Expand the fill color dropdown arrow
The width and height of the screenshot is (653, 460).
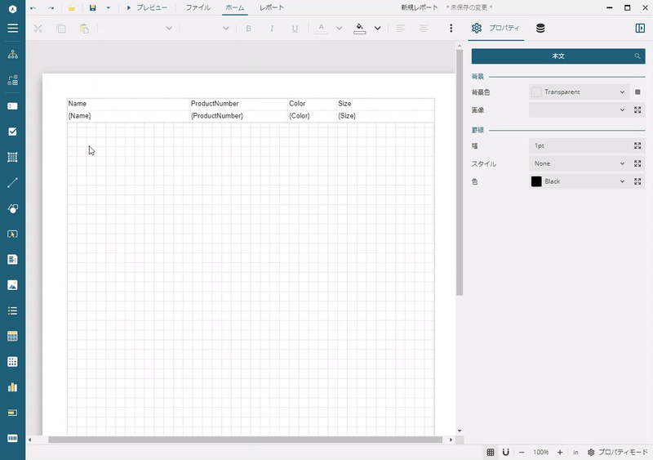tap(377, 29)
